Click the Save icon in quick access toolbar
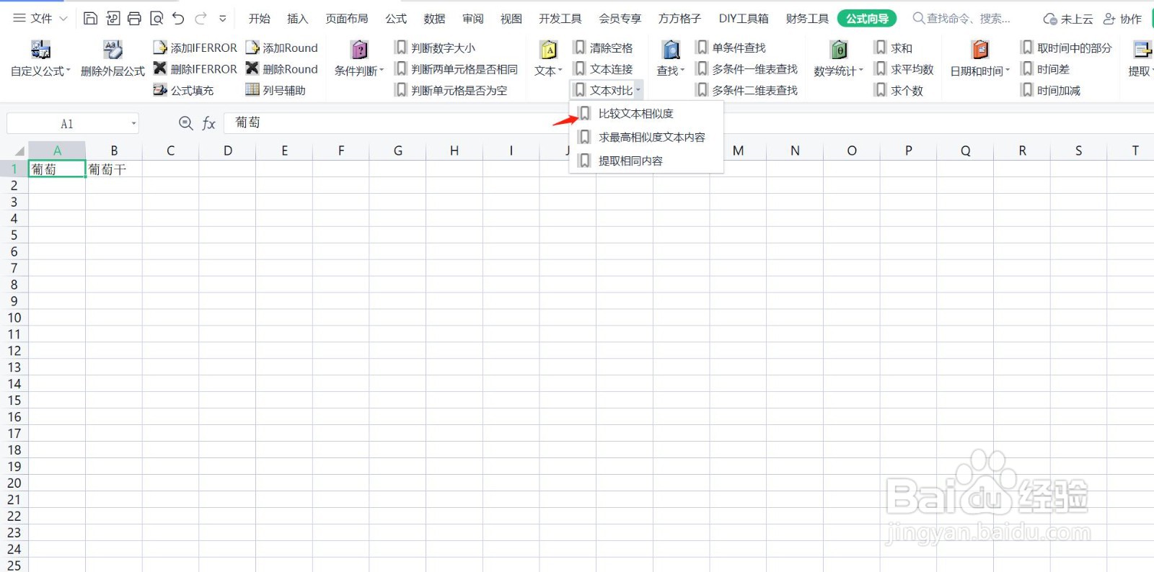This screenshot has width=1154, height=572. (90, 19)
